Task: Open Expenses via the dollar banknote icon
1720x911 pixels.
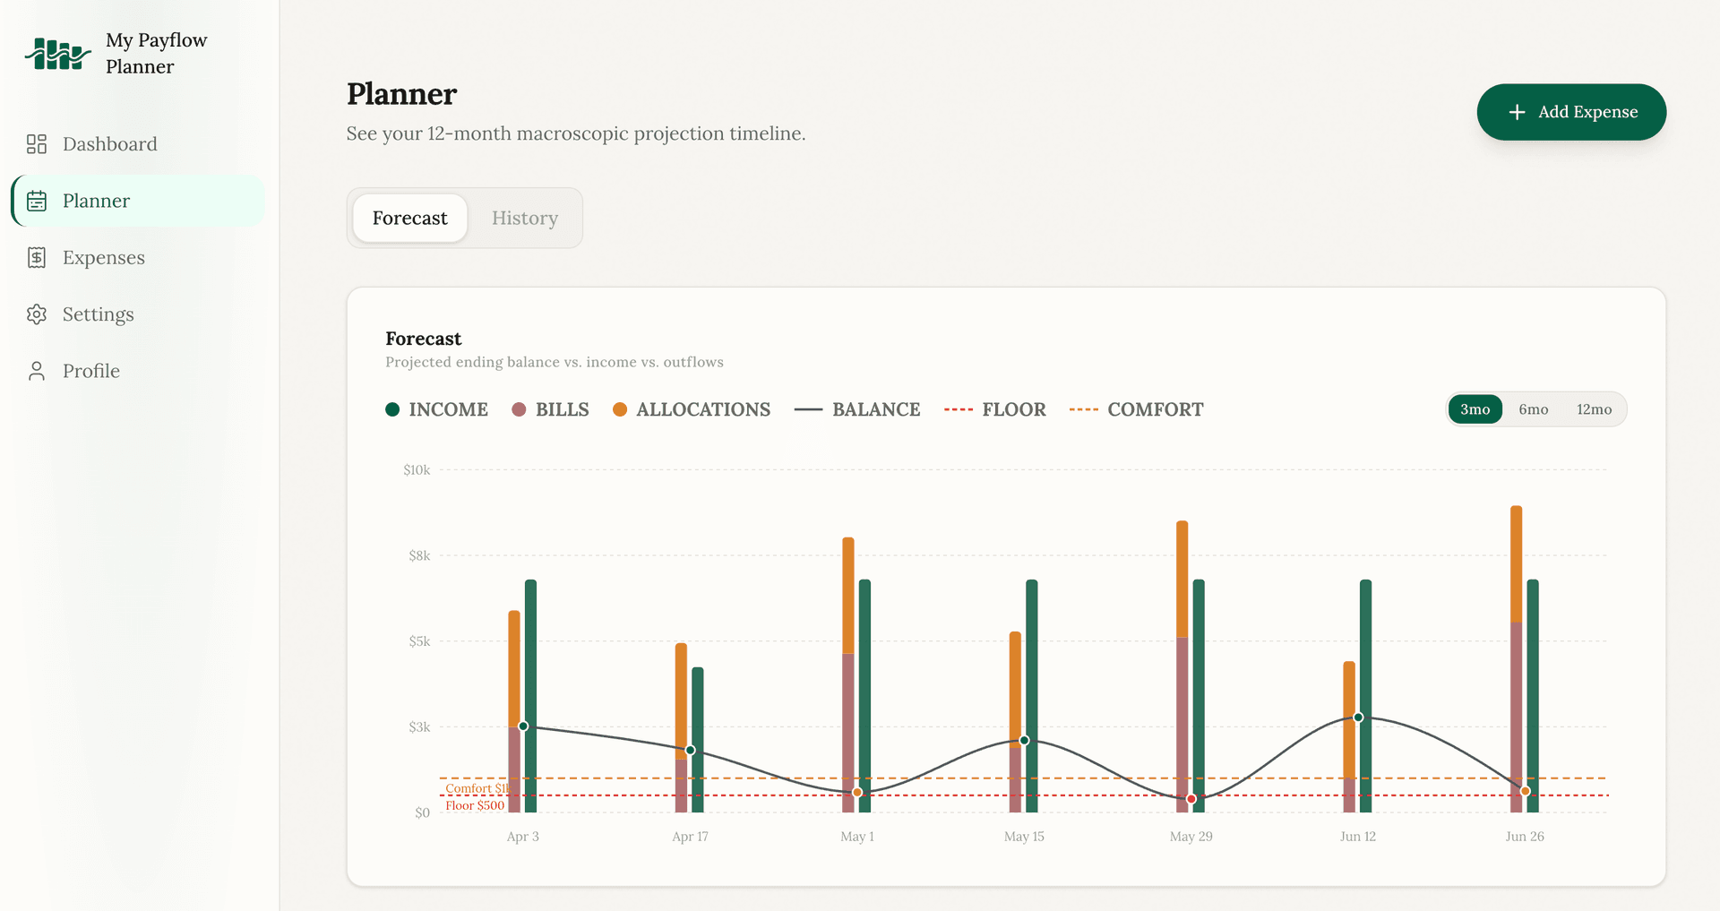Action: [37, 257]
